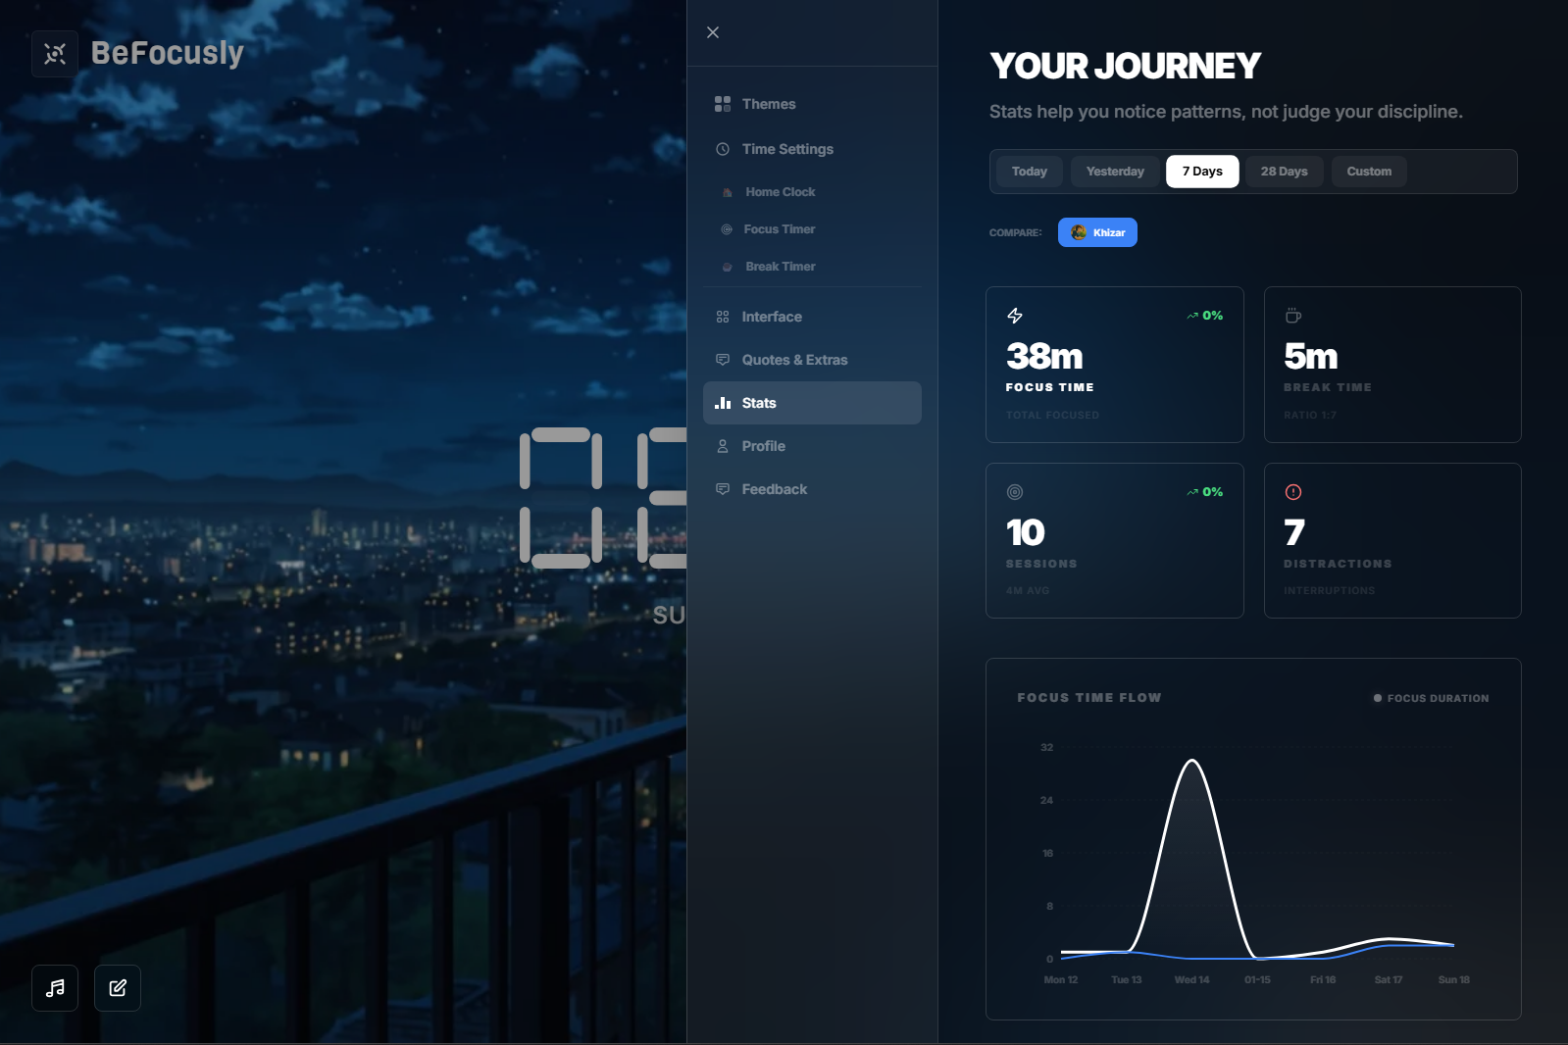Click the Time Settings clock icon

pos(723,149)
